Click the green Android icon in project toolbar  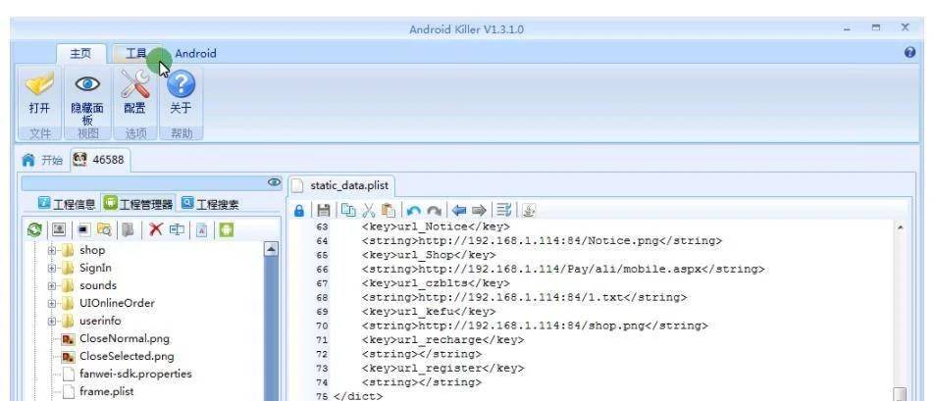(x=228, y=229)
